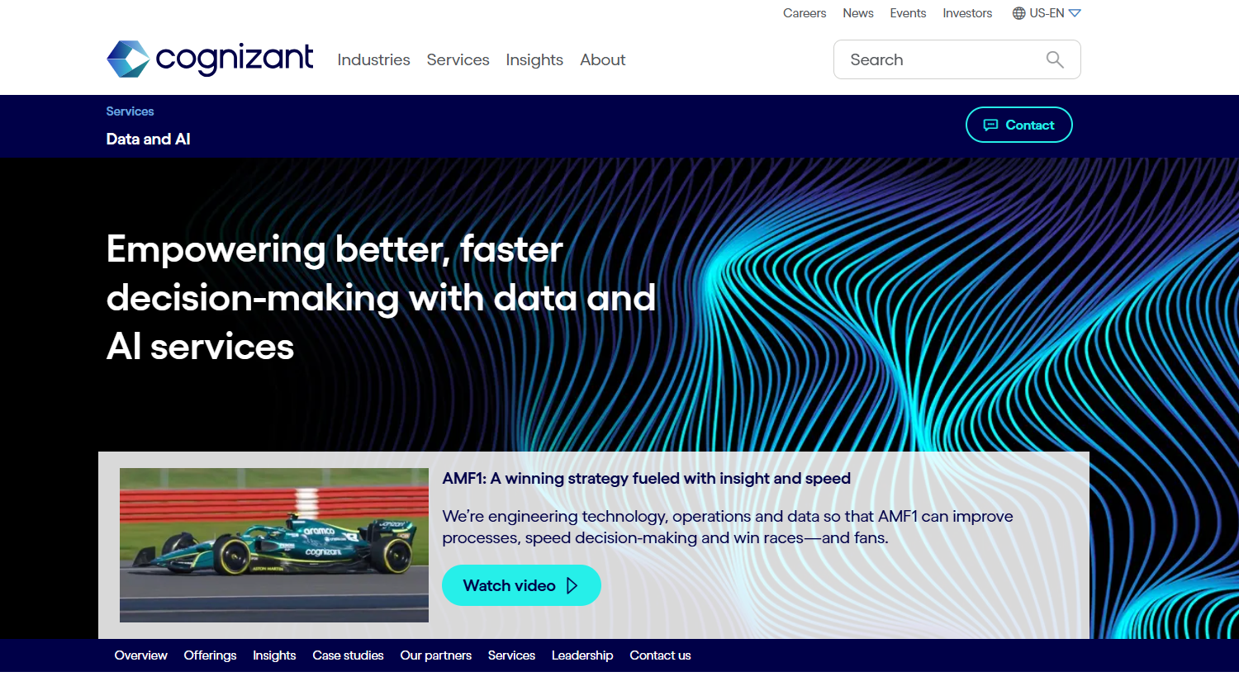The height and width of the screenshot is (686, 1239).
Task: Select Insights in the bottom section bar
Action: pos(274,655)
